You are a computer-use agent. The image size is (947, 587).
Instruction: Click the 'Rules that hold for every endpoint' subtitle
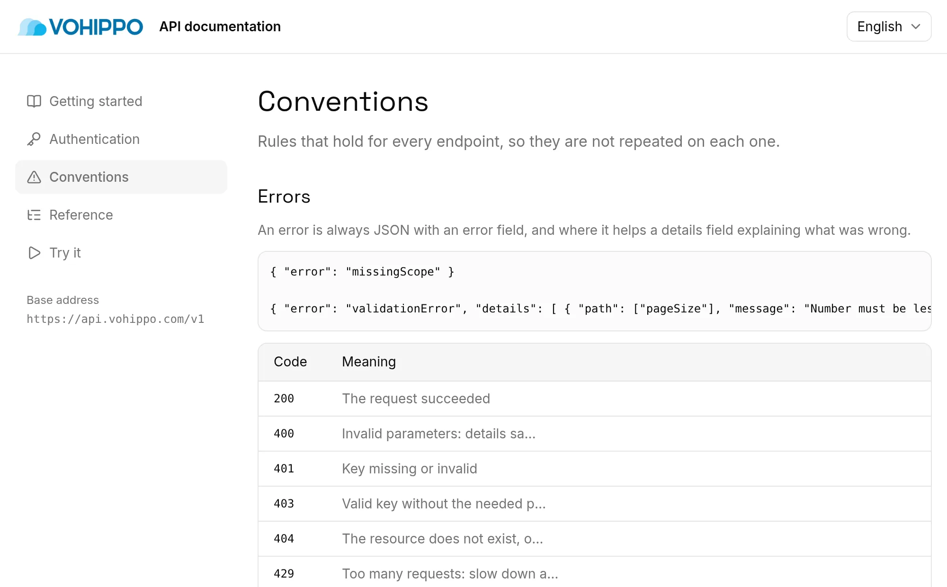click(518, 142)
